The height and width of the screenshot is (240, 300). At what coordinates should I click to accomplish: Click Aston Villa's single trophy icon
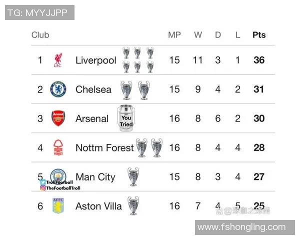132,205
